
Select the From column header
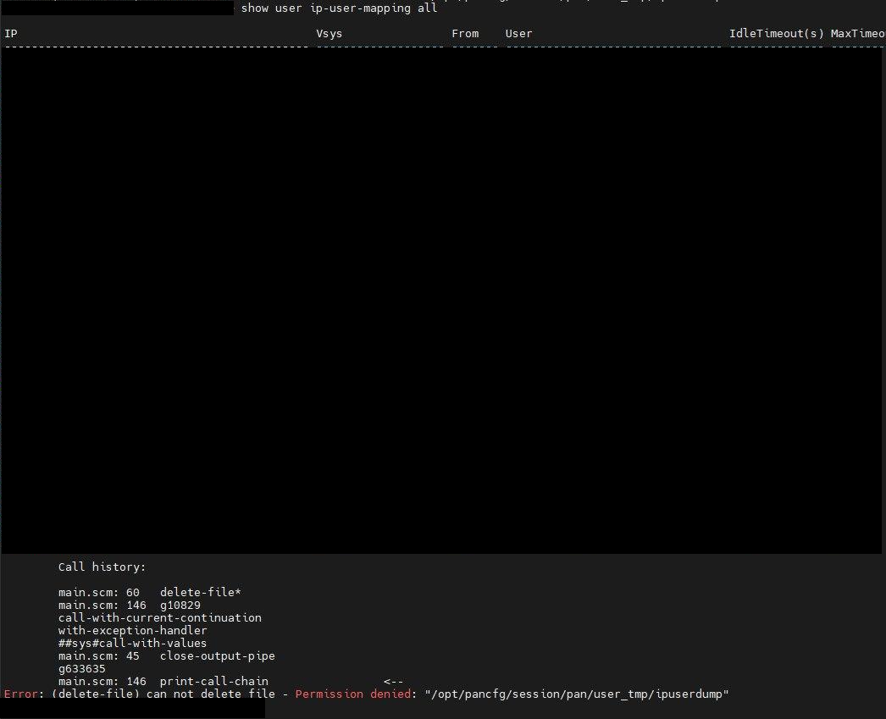coord(465,33)
